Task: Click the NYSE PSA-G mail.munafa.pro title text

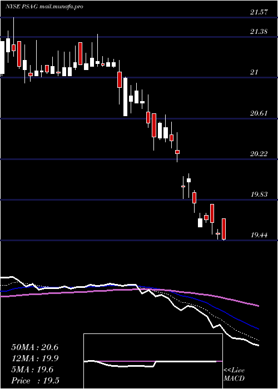Action: tap(44, 7)
